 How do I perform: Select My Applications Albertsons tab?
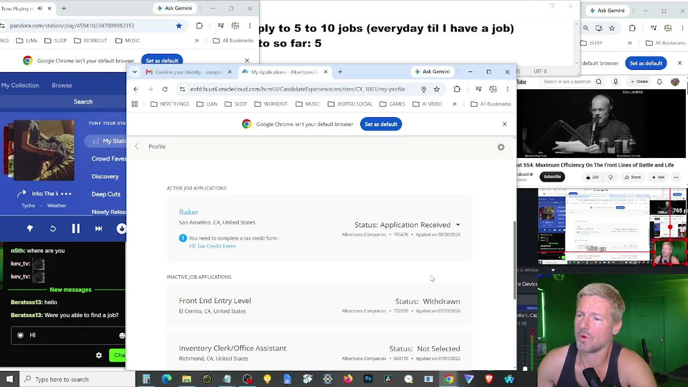285,72
